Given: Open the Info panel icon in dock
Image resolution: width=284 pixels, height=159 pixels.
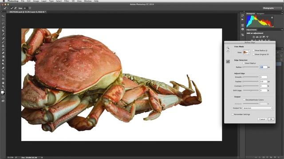Looking at the screenshot, I should [243, 29].
